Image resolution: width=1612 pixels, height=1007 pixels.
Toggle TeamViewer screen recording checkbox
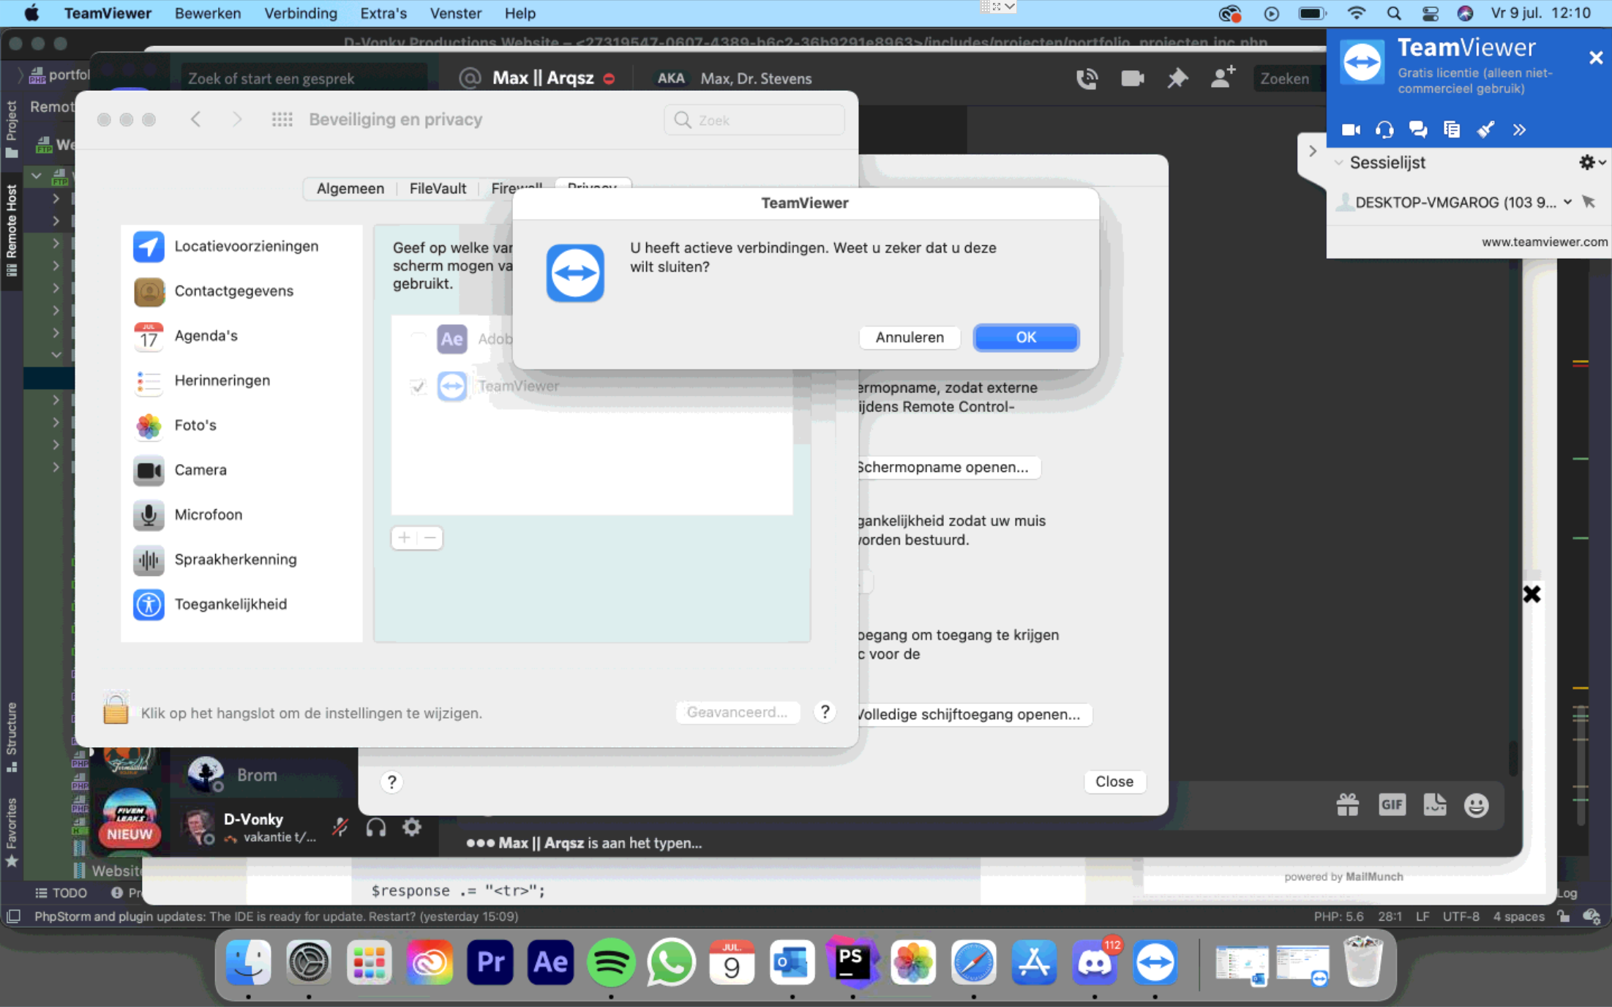(418, 386)
